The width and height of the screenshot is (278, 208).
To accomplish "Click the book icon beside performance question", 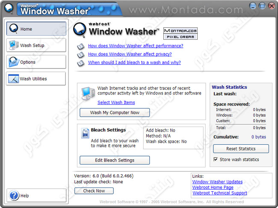I will tap(80, 46).
